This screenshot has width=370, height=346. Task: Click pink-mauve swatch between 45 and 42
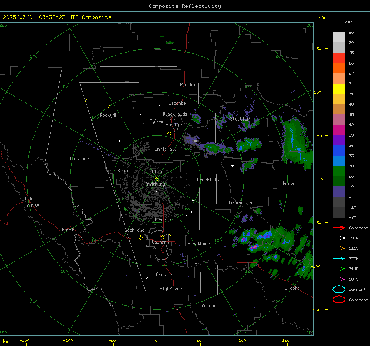[x=339, y=120]
